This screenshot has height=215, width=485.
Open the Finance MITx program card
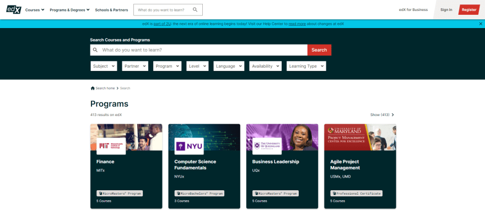click(x=126, y=166)
